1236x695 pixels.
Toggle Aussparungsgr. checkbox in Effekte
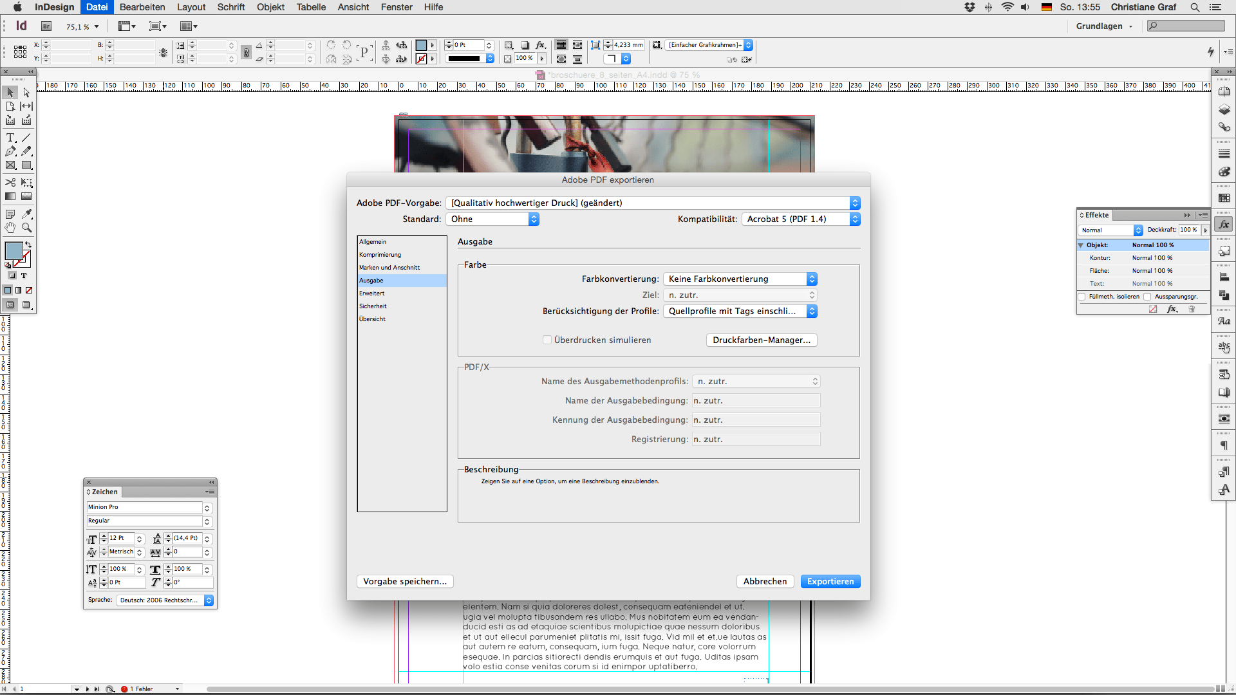click(x=1147, y=297)
